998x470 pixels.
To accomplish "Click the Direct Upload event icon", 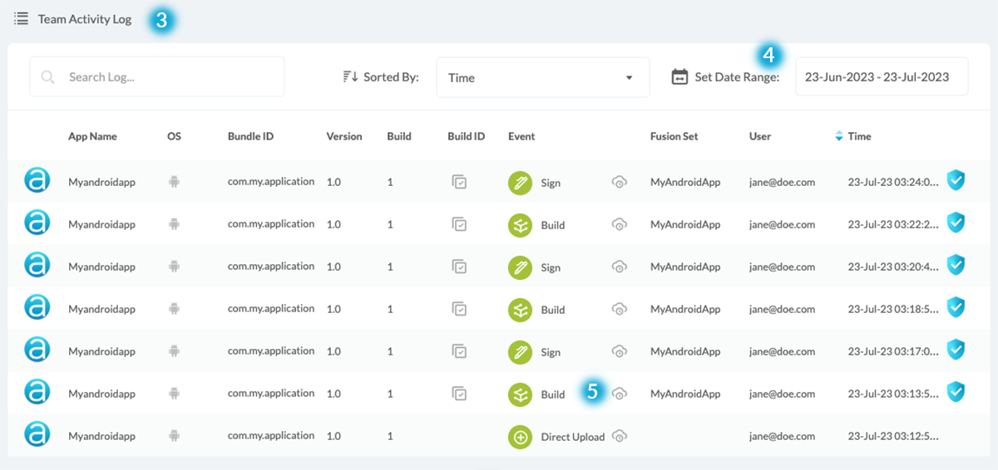I will 520,437.
